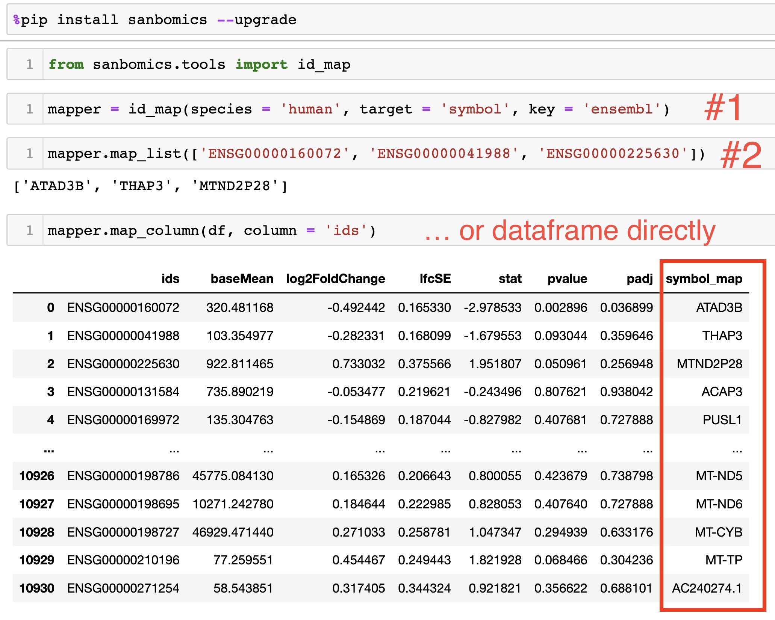The image size is (775, 620).
Task: Click the MT-TP symbol_map cell
Action: [724, 560]
